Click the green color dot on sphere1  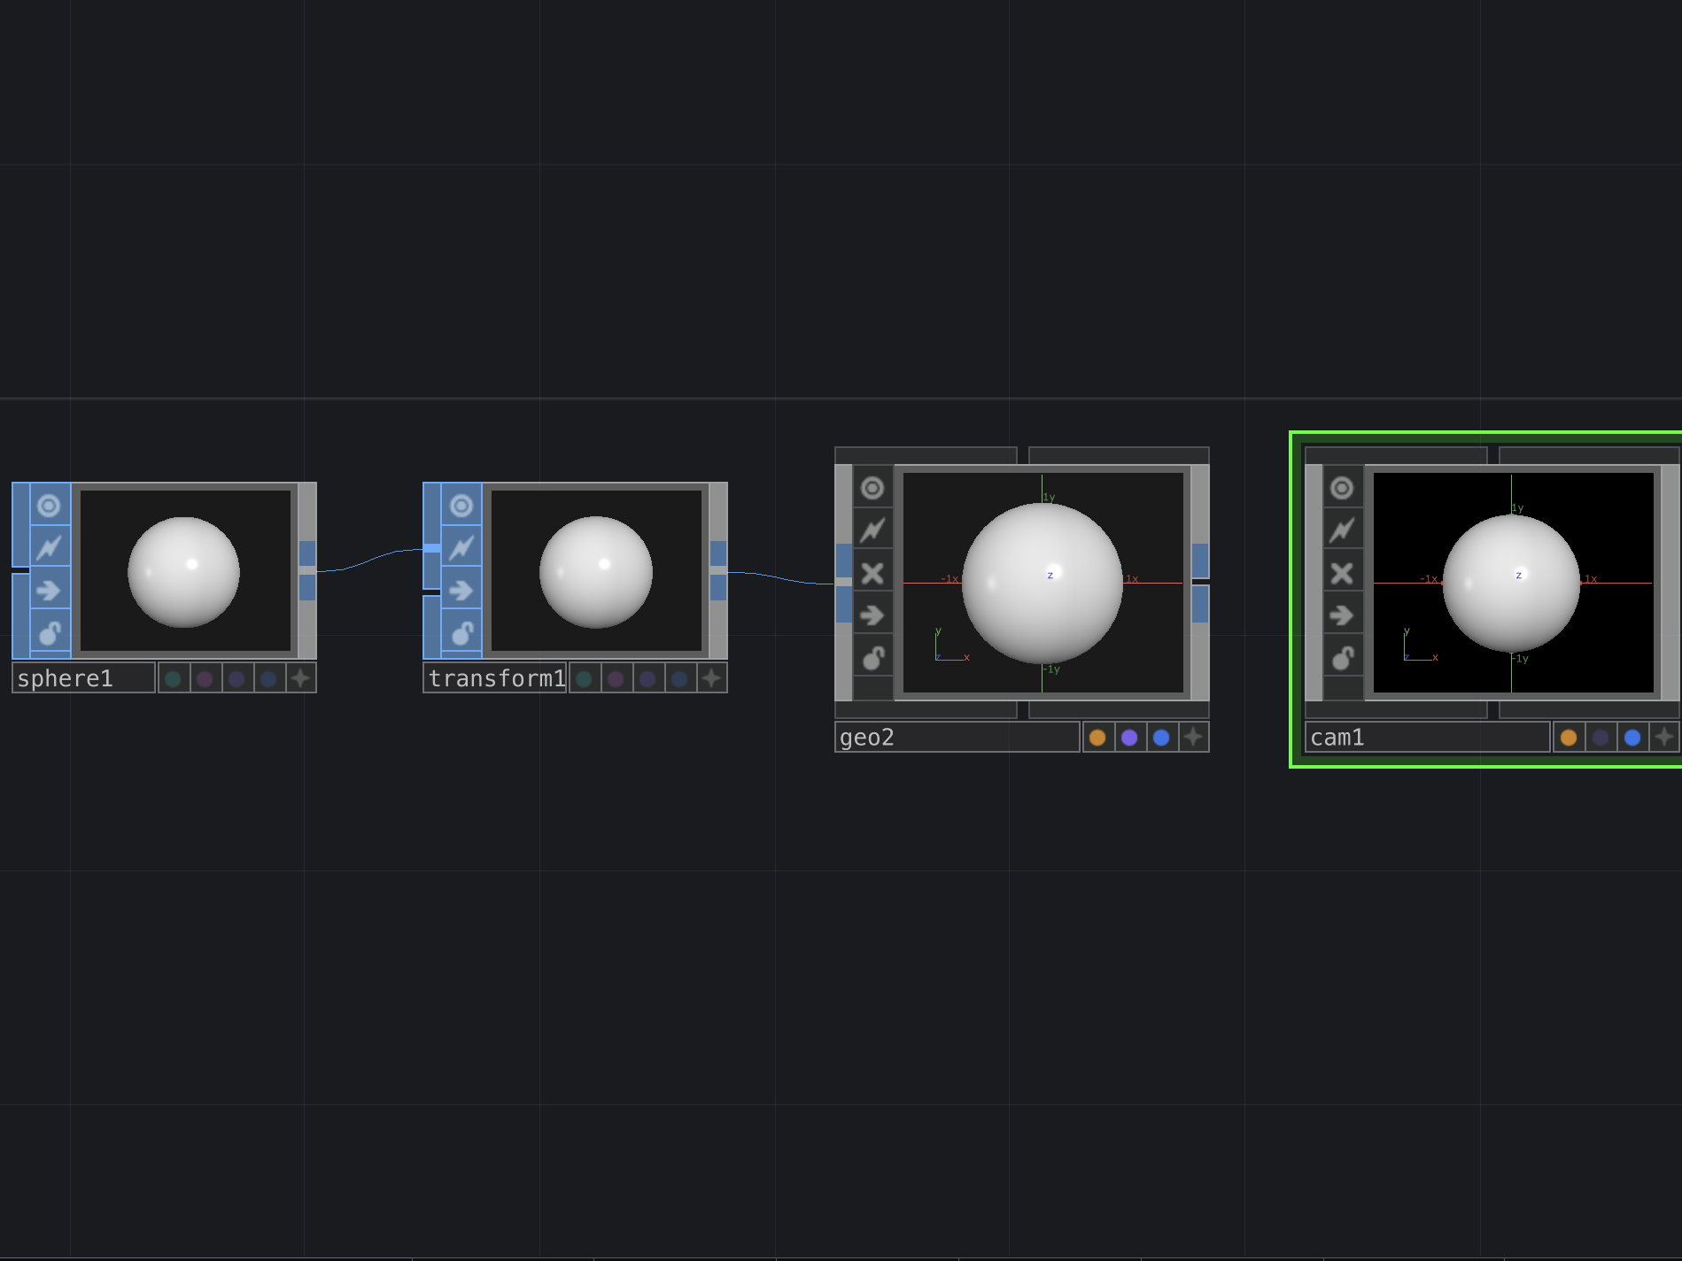click(174, 677)
